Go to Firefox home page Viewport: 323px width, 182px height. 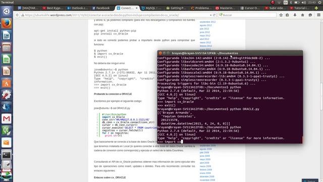[x=303, y=15]
